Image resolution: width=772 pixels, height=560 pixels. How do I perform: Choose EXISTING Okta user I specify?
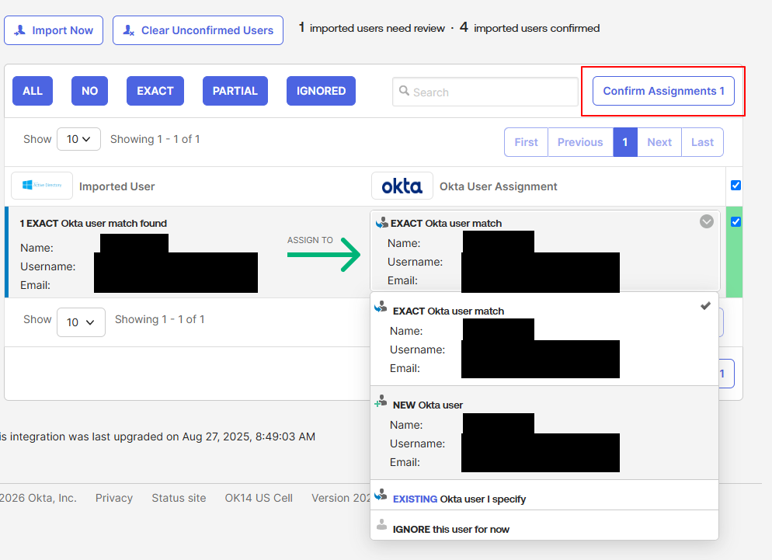click(x=544, y=496)
